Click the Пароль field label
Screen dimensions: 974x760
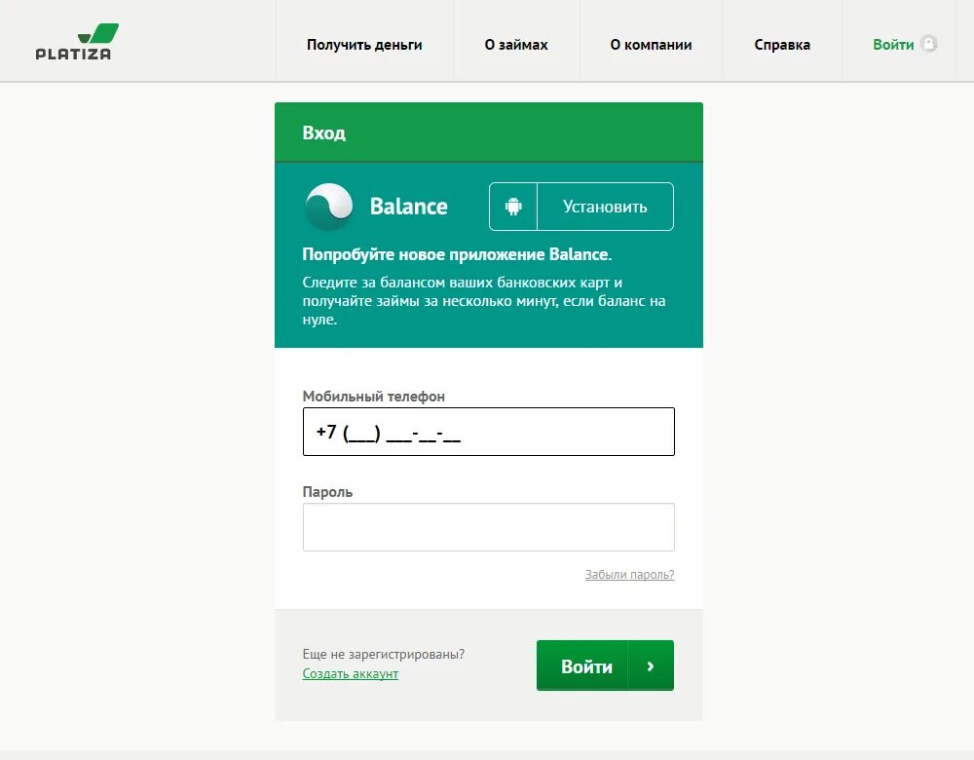click(x=327, y=491)
